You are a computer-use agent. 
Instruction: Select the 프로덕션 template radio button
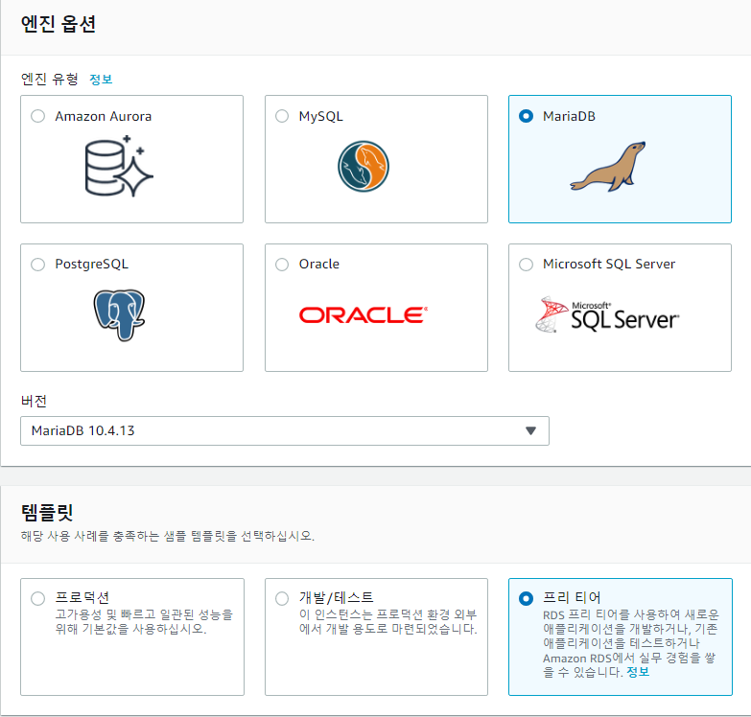[37, 598]
